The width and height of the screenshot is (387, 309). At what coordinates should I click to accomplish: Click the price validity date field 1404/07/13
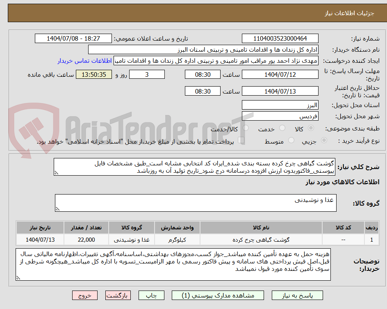[x=280, y=91]
